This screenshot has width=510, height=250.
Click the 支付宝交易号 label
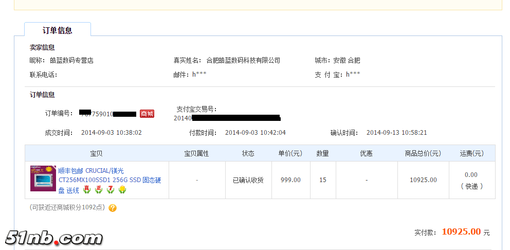[196, 110]
